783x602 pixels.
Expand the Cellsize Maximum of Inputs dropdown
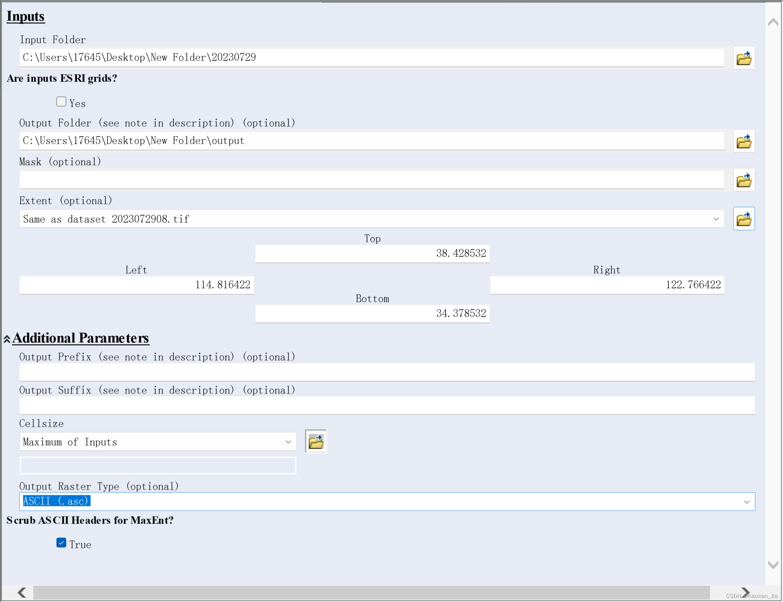(288, 442)
